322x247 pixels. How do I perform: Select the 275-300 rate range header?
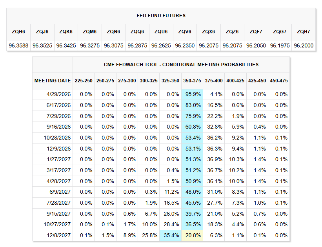[127, 81]
